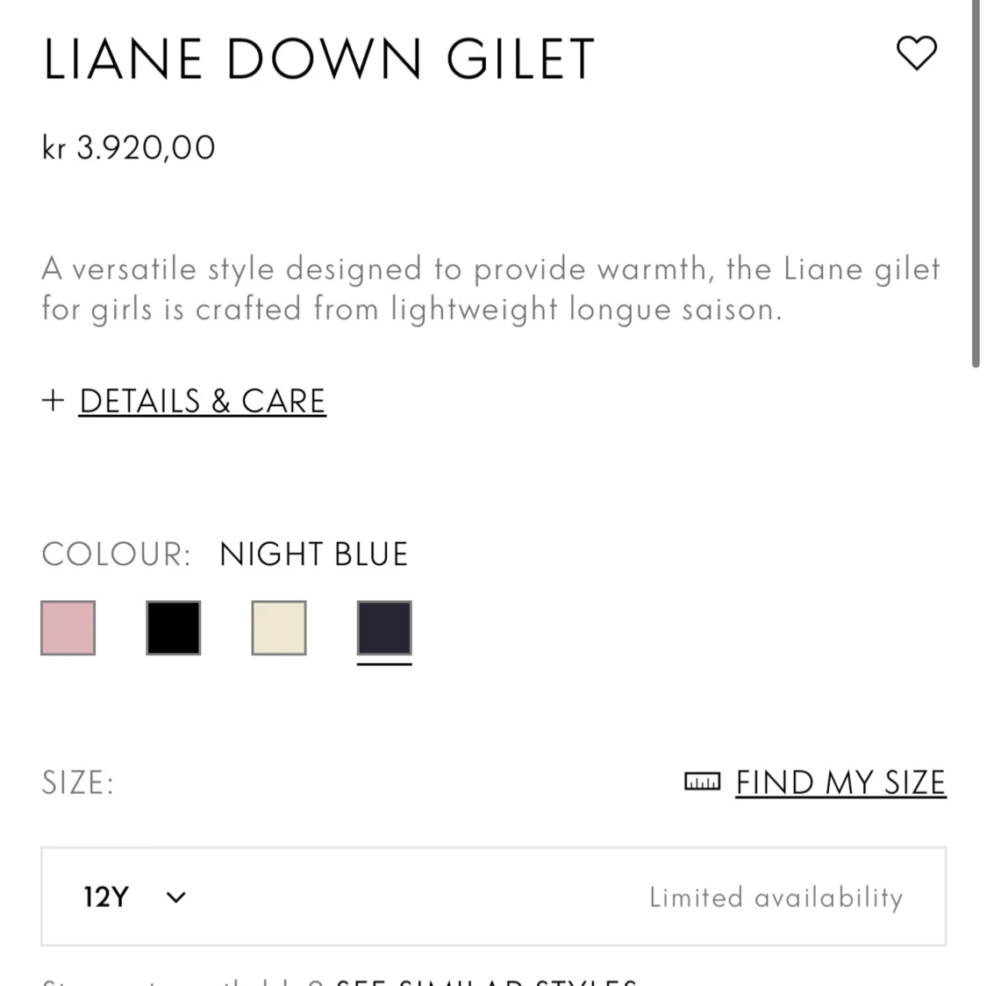Click the chevron arrow in the size selector
This screenshot has height=986, width=987.
coord(176,897)
